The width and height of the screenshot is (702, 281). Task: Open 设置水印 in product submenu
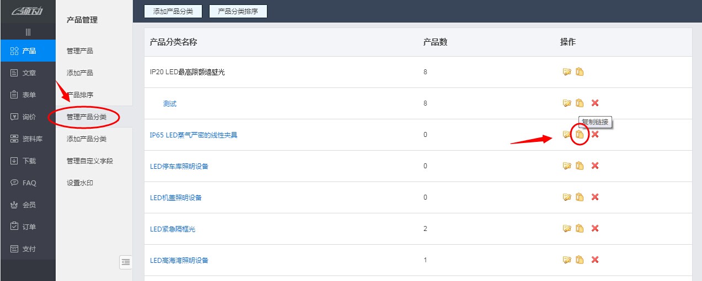point(80,183)
